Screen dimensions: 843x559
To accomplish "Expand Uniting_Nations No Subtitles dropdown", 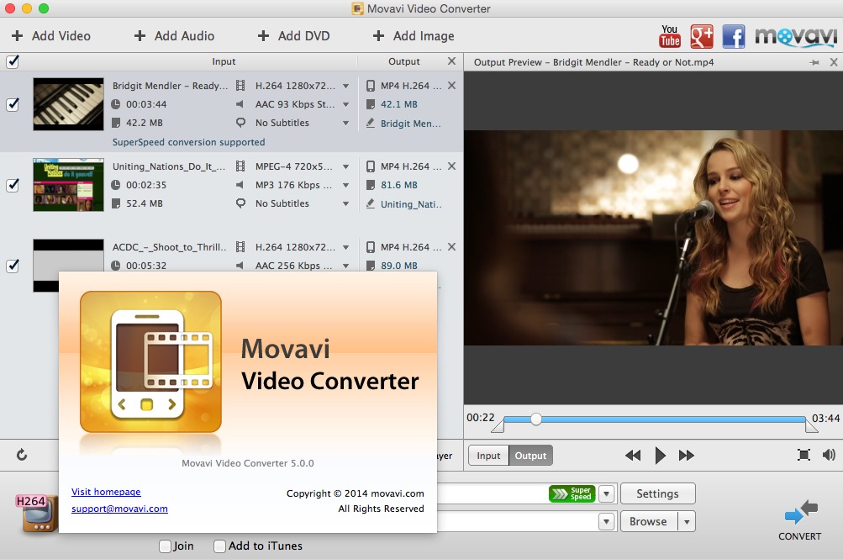I will [x=345, y=203].
